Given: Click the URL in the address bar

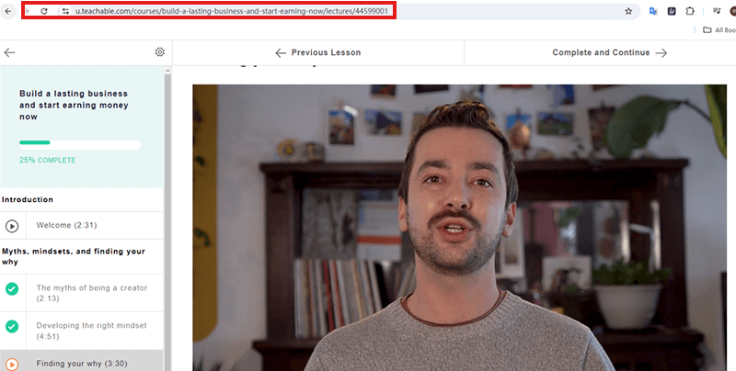Looking at the screenshot, I should 232,11.
